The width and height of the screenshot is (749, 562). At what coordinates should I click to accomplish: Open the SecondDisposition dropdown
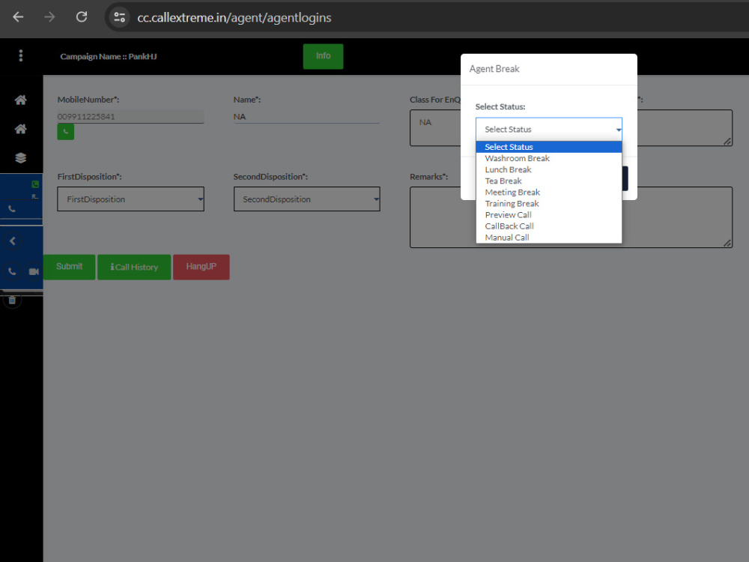(x=306, y=199)
